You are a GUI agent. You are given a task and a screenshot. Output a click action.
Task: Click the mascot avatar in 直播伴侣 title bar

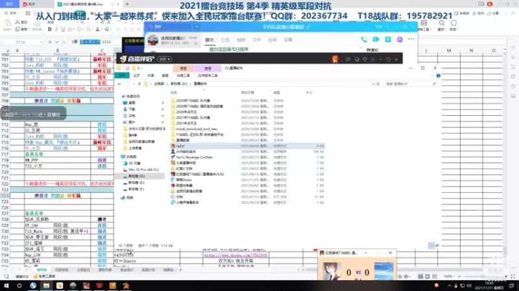(x=335, y=59)
